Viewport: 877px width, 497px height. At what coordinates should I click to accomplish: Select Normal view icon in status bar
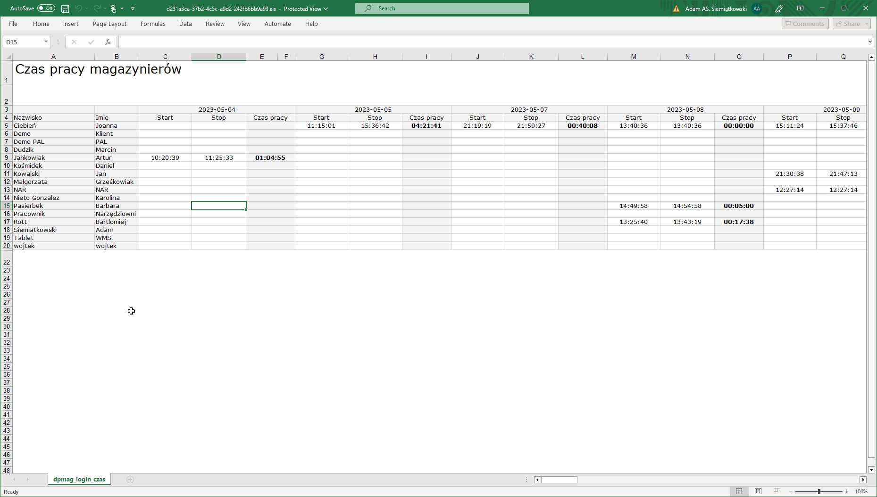[x=740, y=491]
